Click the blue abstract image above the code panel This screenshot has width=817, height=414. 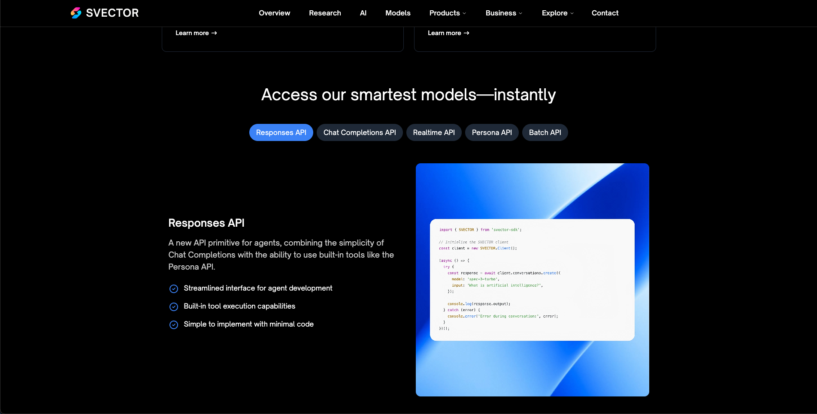[532, 191]
